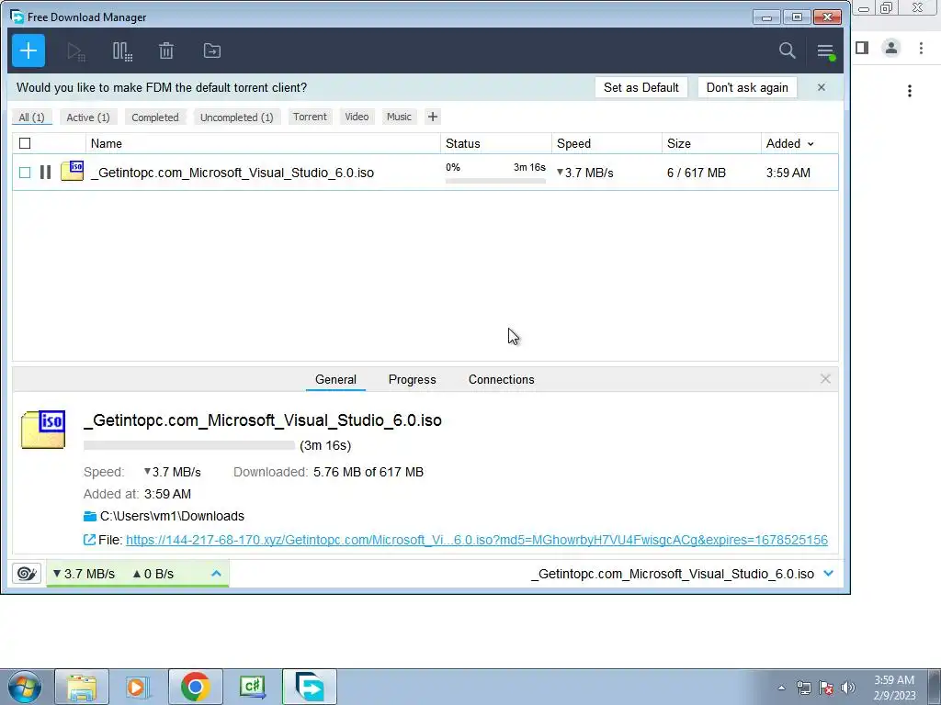Click Set as Default button
This screenshot has height=705, width=941.
pyautogui.click(x=641, y=87)
